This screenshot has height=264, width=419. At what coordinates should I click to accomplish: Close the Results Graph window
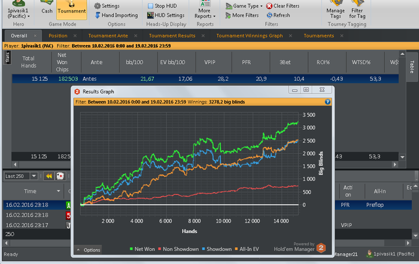pos(322,90)
